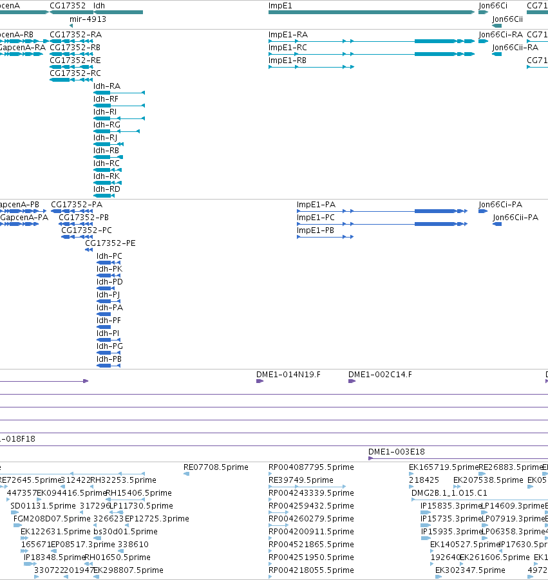The image size is (548, 580).
Task: Click EST RP004251950.5prime
Action: tap(311, 557)
